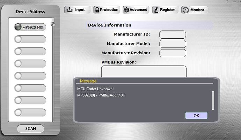Select the seventh device address slot
The image size is (241, 140).
pyautogui.click(x=30, y=101)
